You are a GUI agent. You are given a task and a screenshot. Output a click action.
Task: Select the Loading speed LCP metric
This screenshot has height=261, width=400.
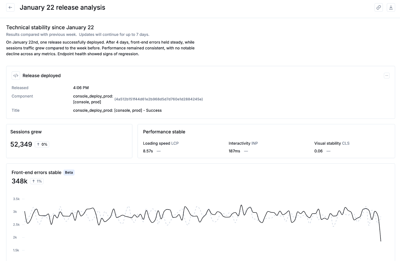(161, 143)
